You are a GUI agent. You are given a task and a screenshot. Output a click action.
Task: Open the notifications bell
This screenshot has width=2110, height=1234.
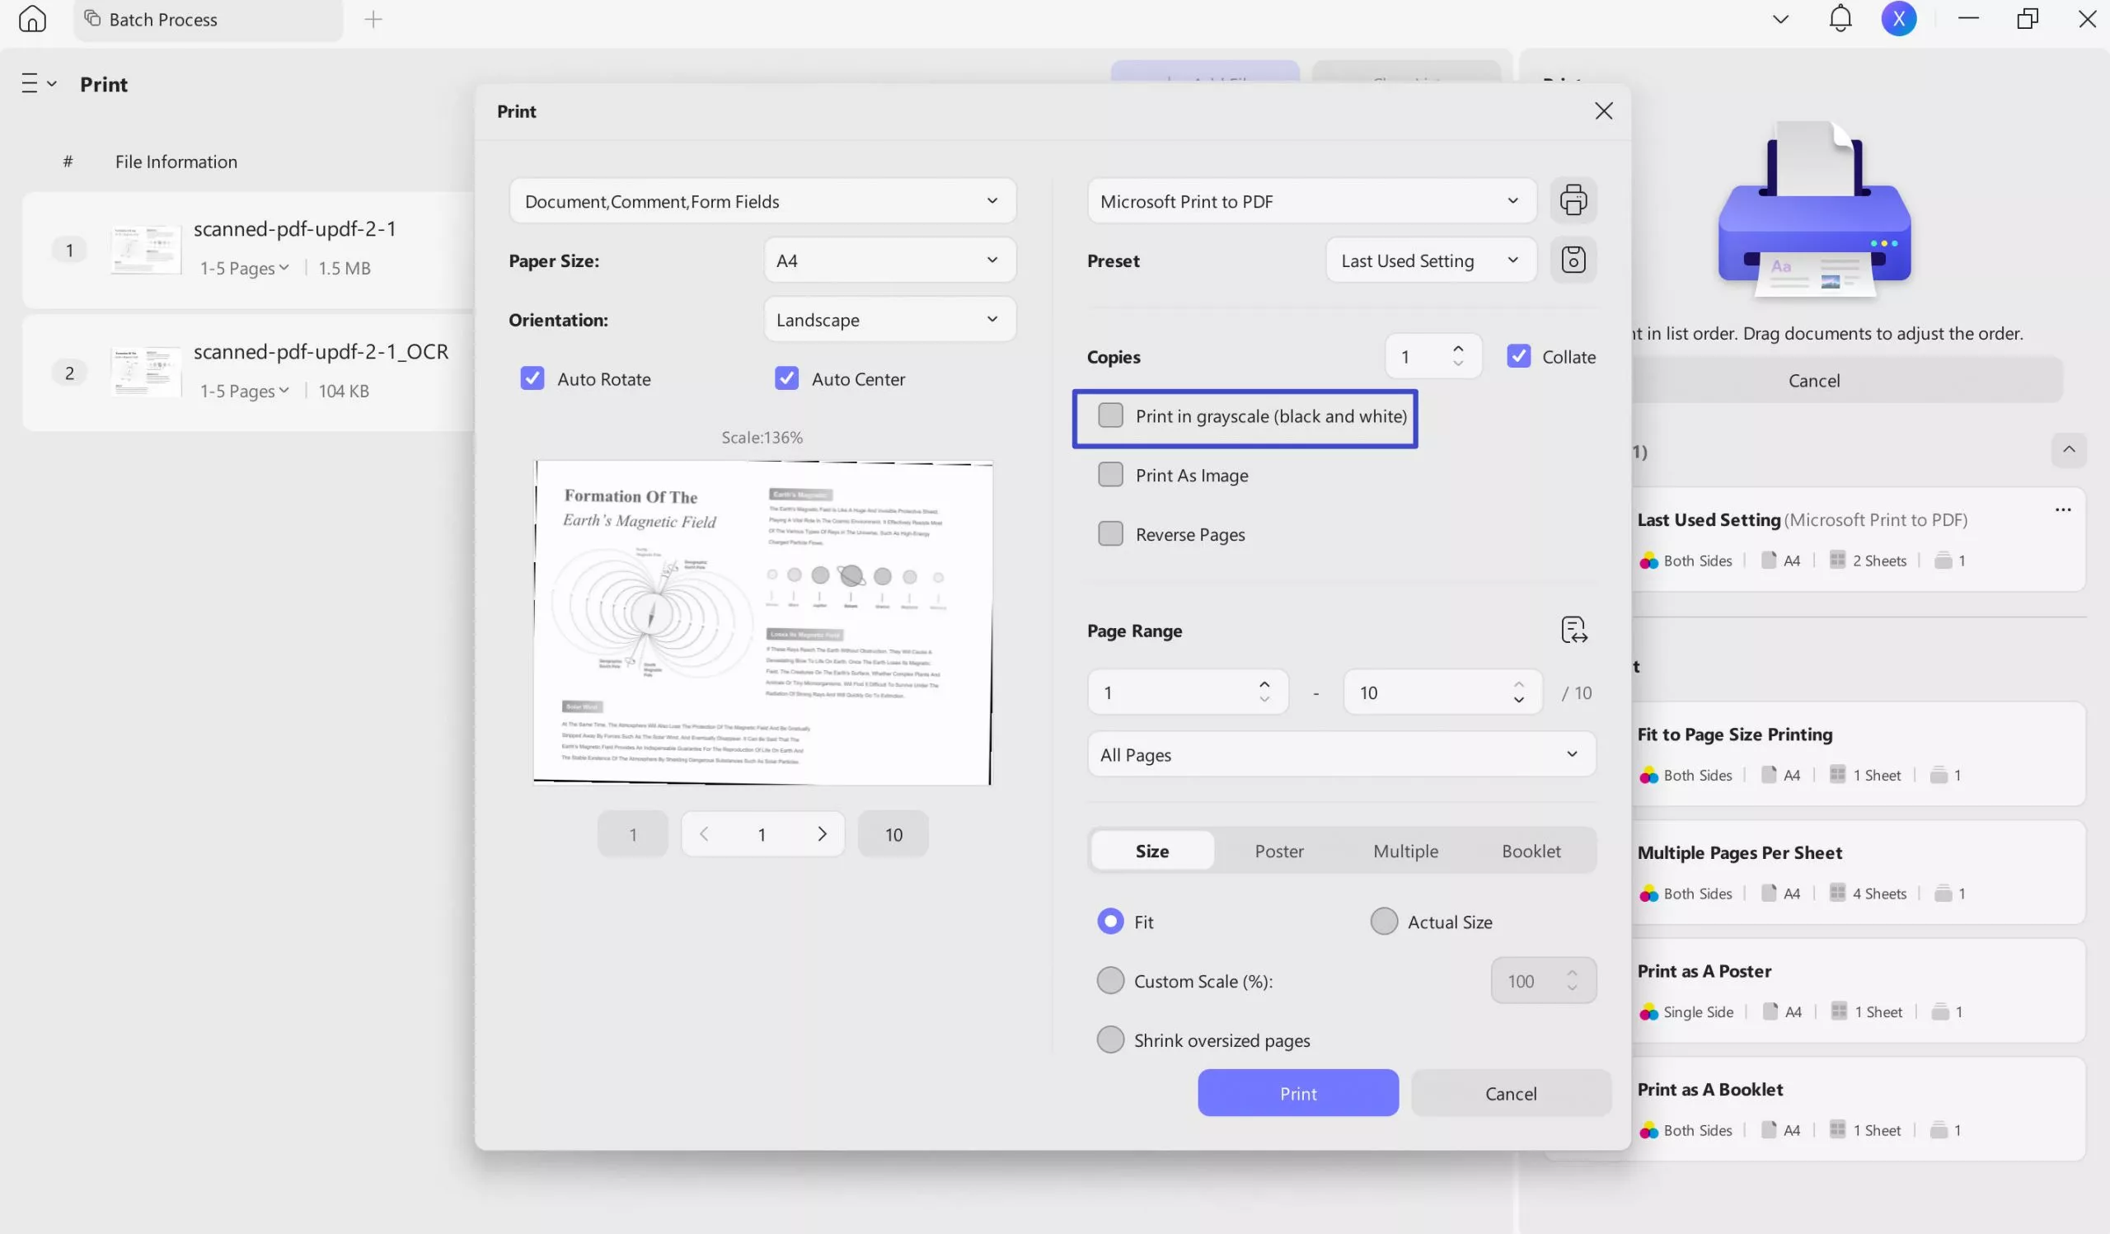[x=1840, y=18]
